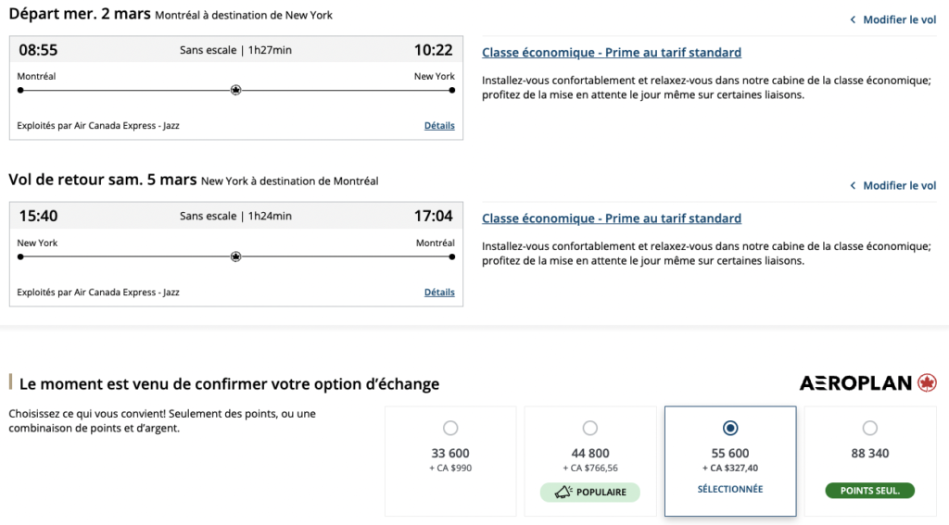949x525 pixels.
Task: Open Détails for the Montréal to New York flight
Action: point(439,126)
